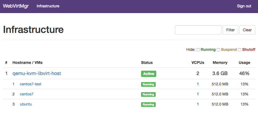
Task: Toggle the Hide Shutoff checkbox
Action: (x=240, y=50)
